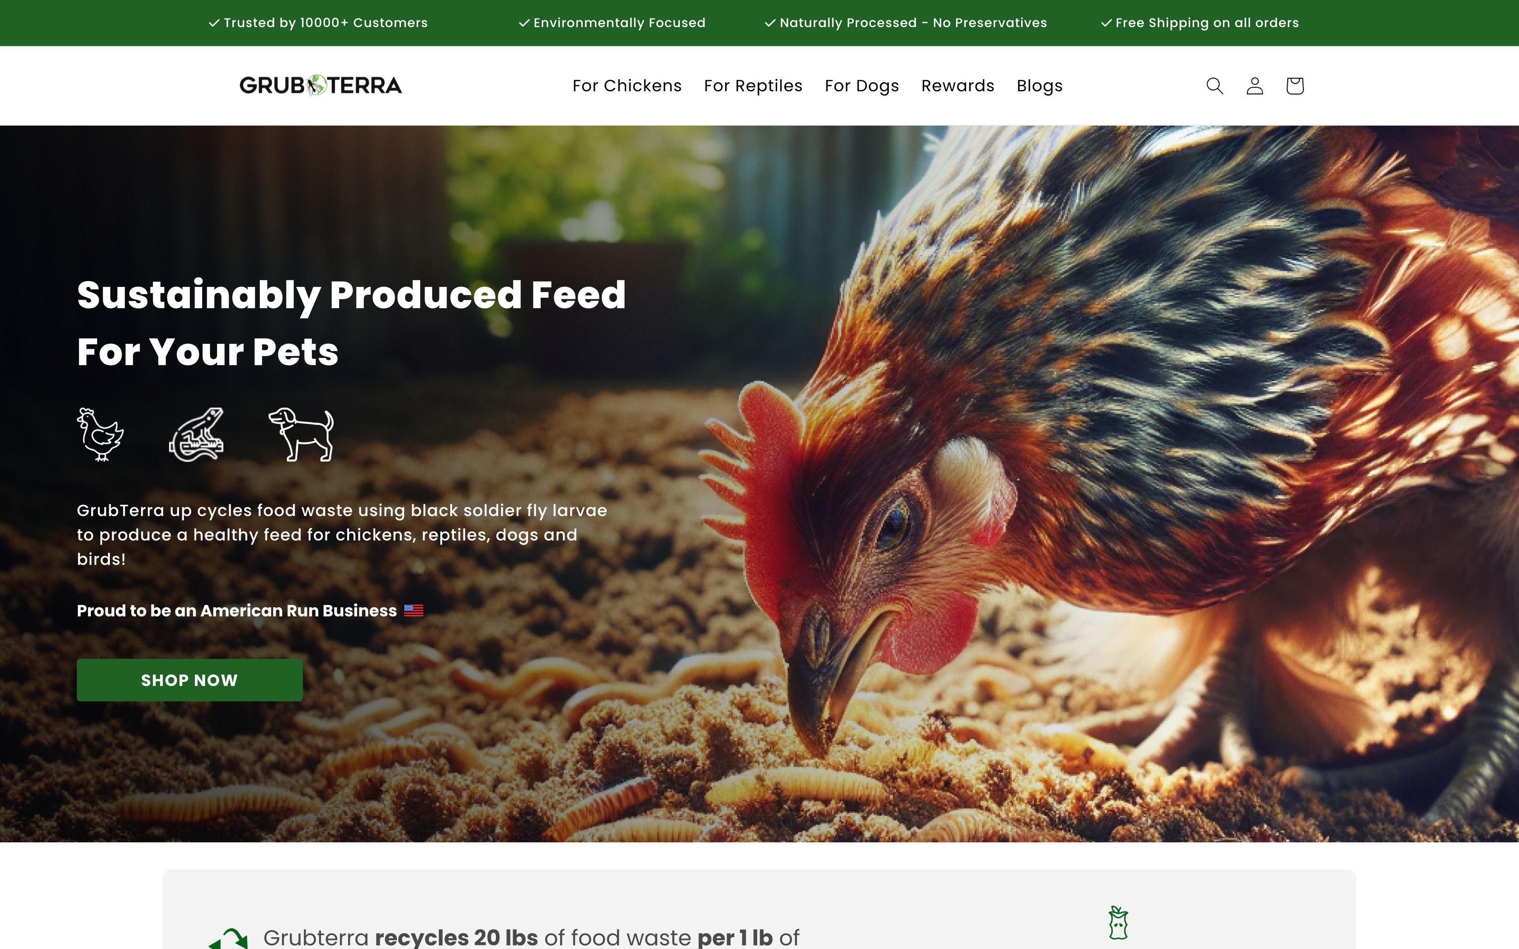The width and height of the screenshot is (1519, 949).
Task: Open the search icon
Action: [x=1215, y=86]
